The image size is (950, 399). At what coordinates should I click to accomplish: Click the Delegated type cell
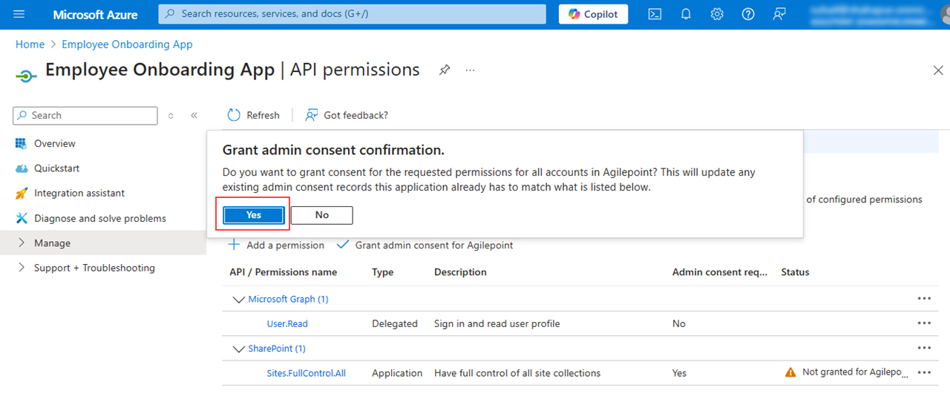pyautogui.click(x=395, y=323)
